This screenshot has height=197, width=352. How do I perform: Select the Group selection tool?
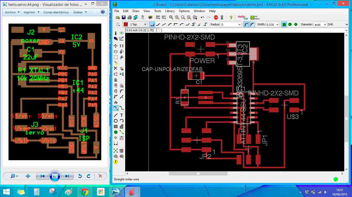pyautogui.click(x=116, y=57)
